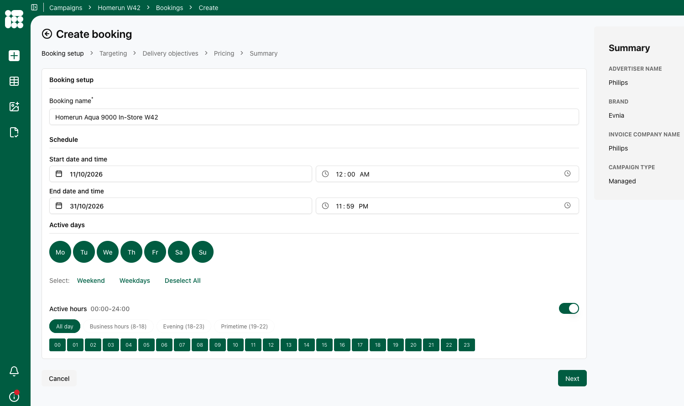
Task: Open the time picker for the start time
Action: coord(568,173)
